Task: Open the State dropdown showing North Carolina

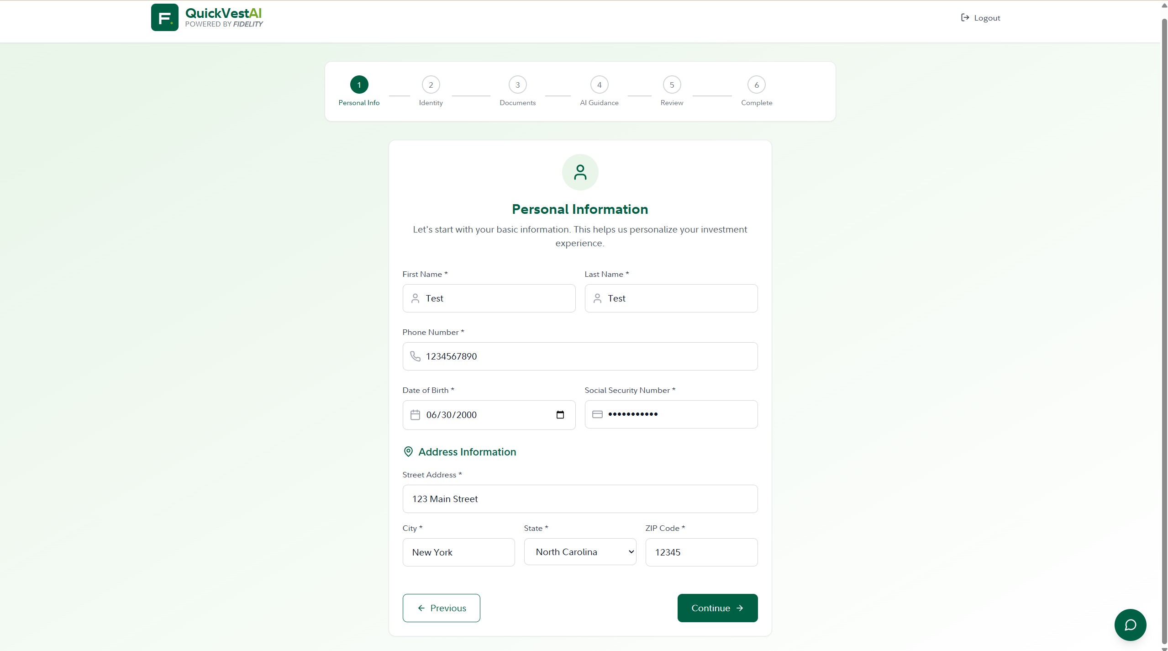Action: [580, 552]
